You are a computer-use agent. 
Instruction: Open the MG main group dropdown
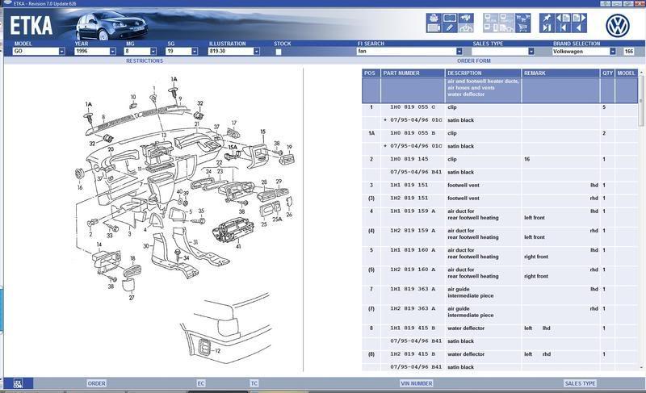pyautogui.click(x=153, y=52)
